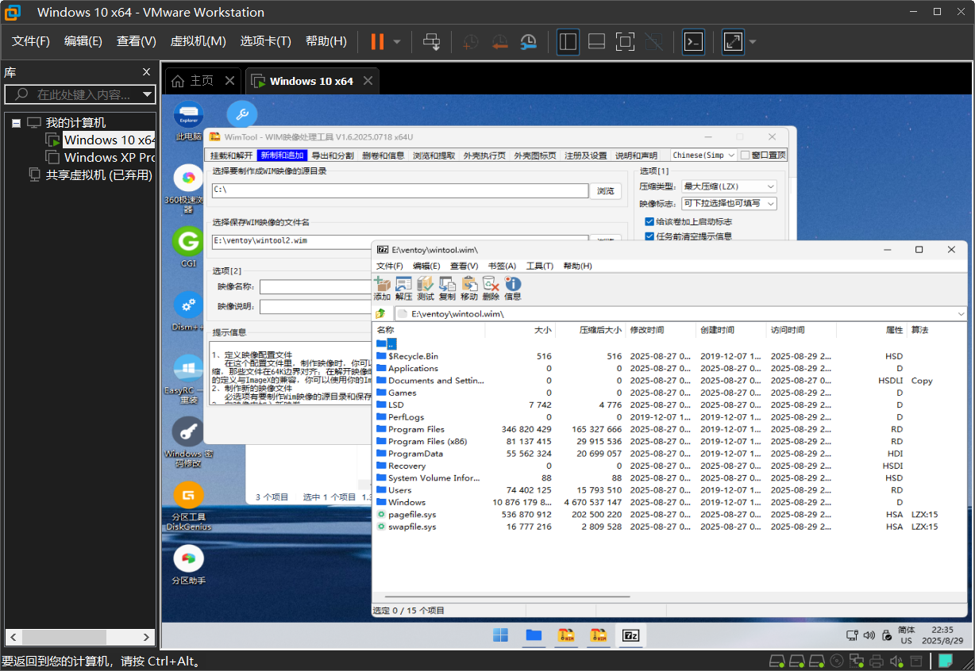Toggle VMware unity mode icon
Viewport: 975px width, 671px height.
(x=654, y=41)
